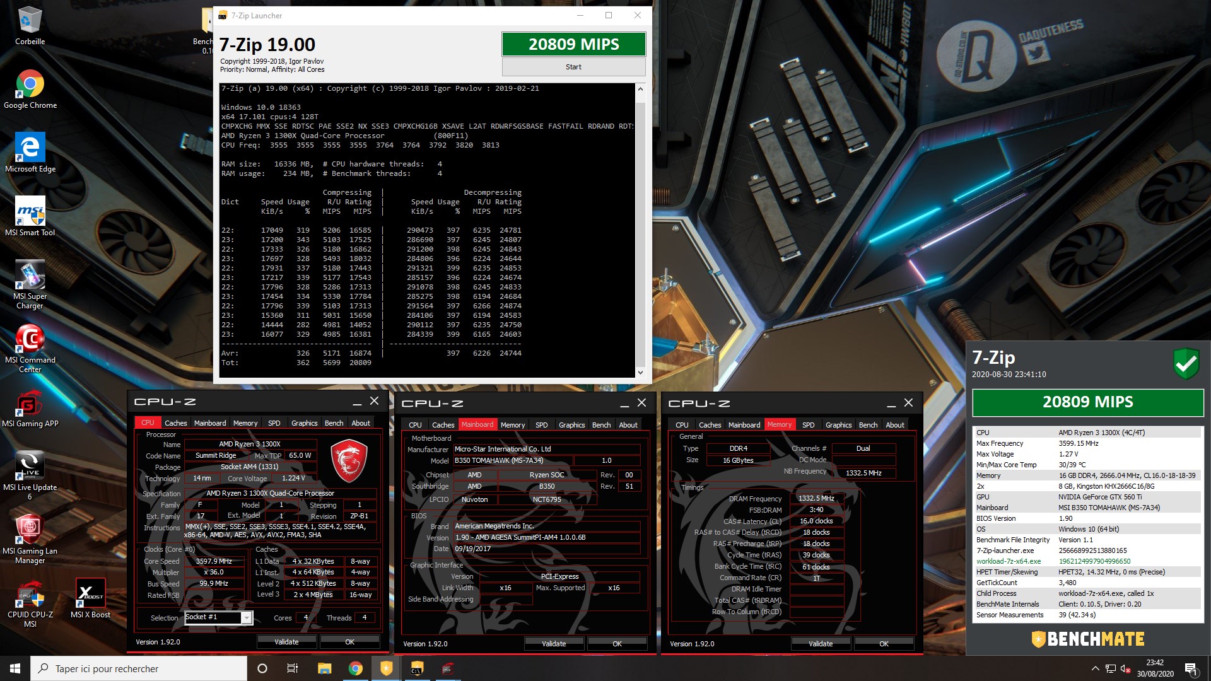The height and width of the screenshot is (681, 1211).
Task: Open Caches tab in first CPU-Z window
Action: (x=175, y=423)
